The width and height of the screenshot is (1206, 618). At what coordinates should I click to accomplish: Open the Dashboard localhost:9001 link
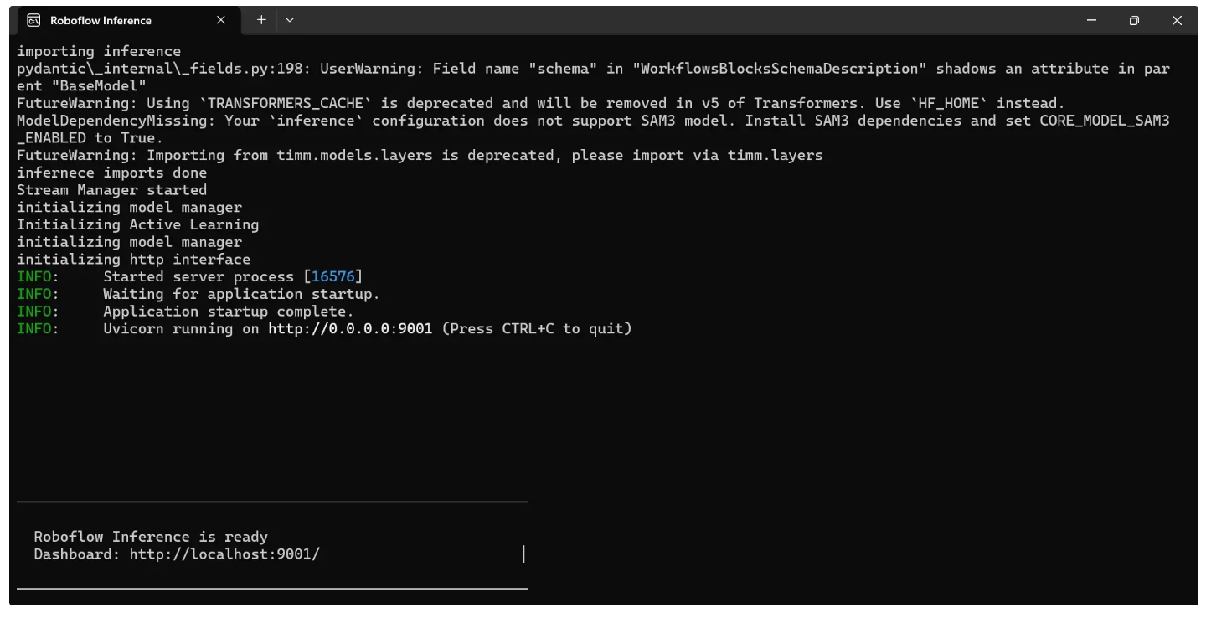click(224, 554)
